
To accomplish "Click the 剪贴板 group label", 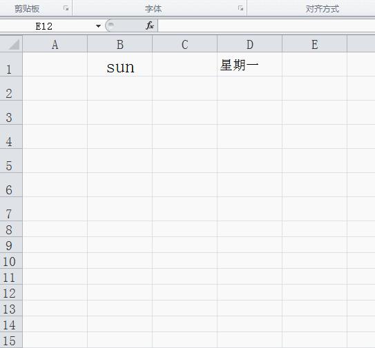I will click(27, 9).
